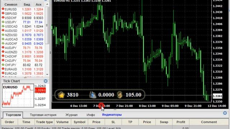This screenshot has height=129, width=230.
Task: Select the USDCHF symbol row
Action: [x=23, y=18]
